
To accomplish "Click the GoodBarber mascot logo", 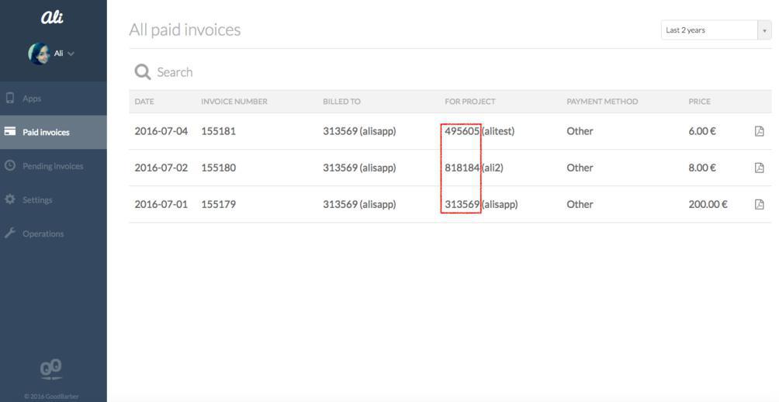I will tap(51, 369).
